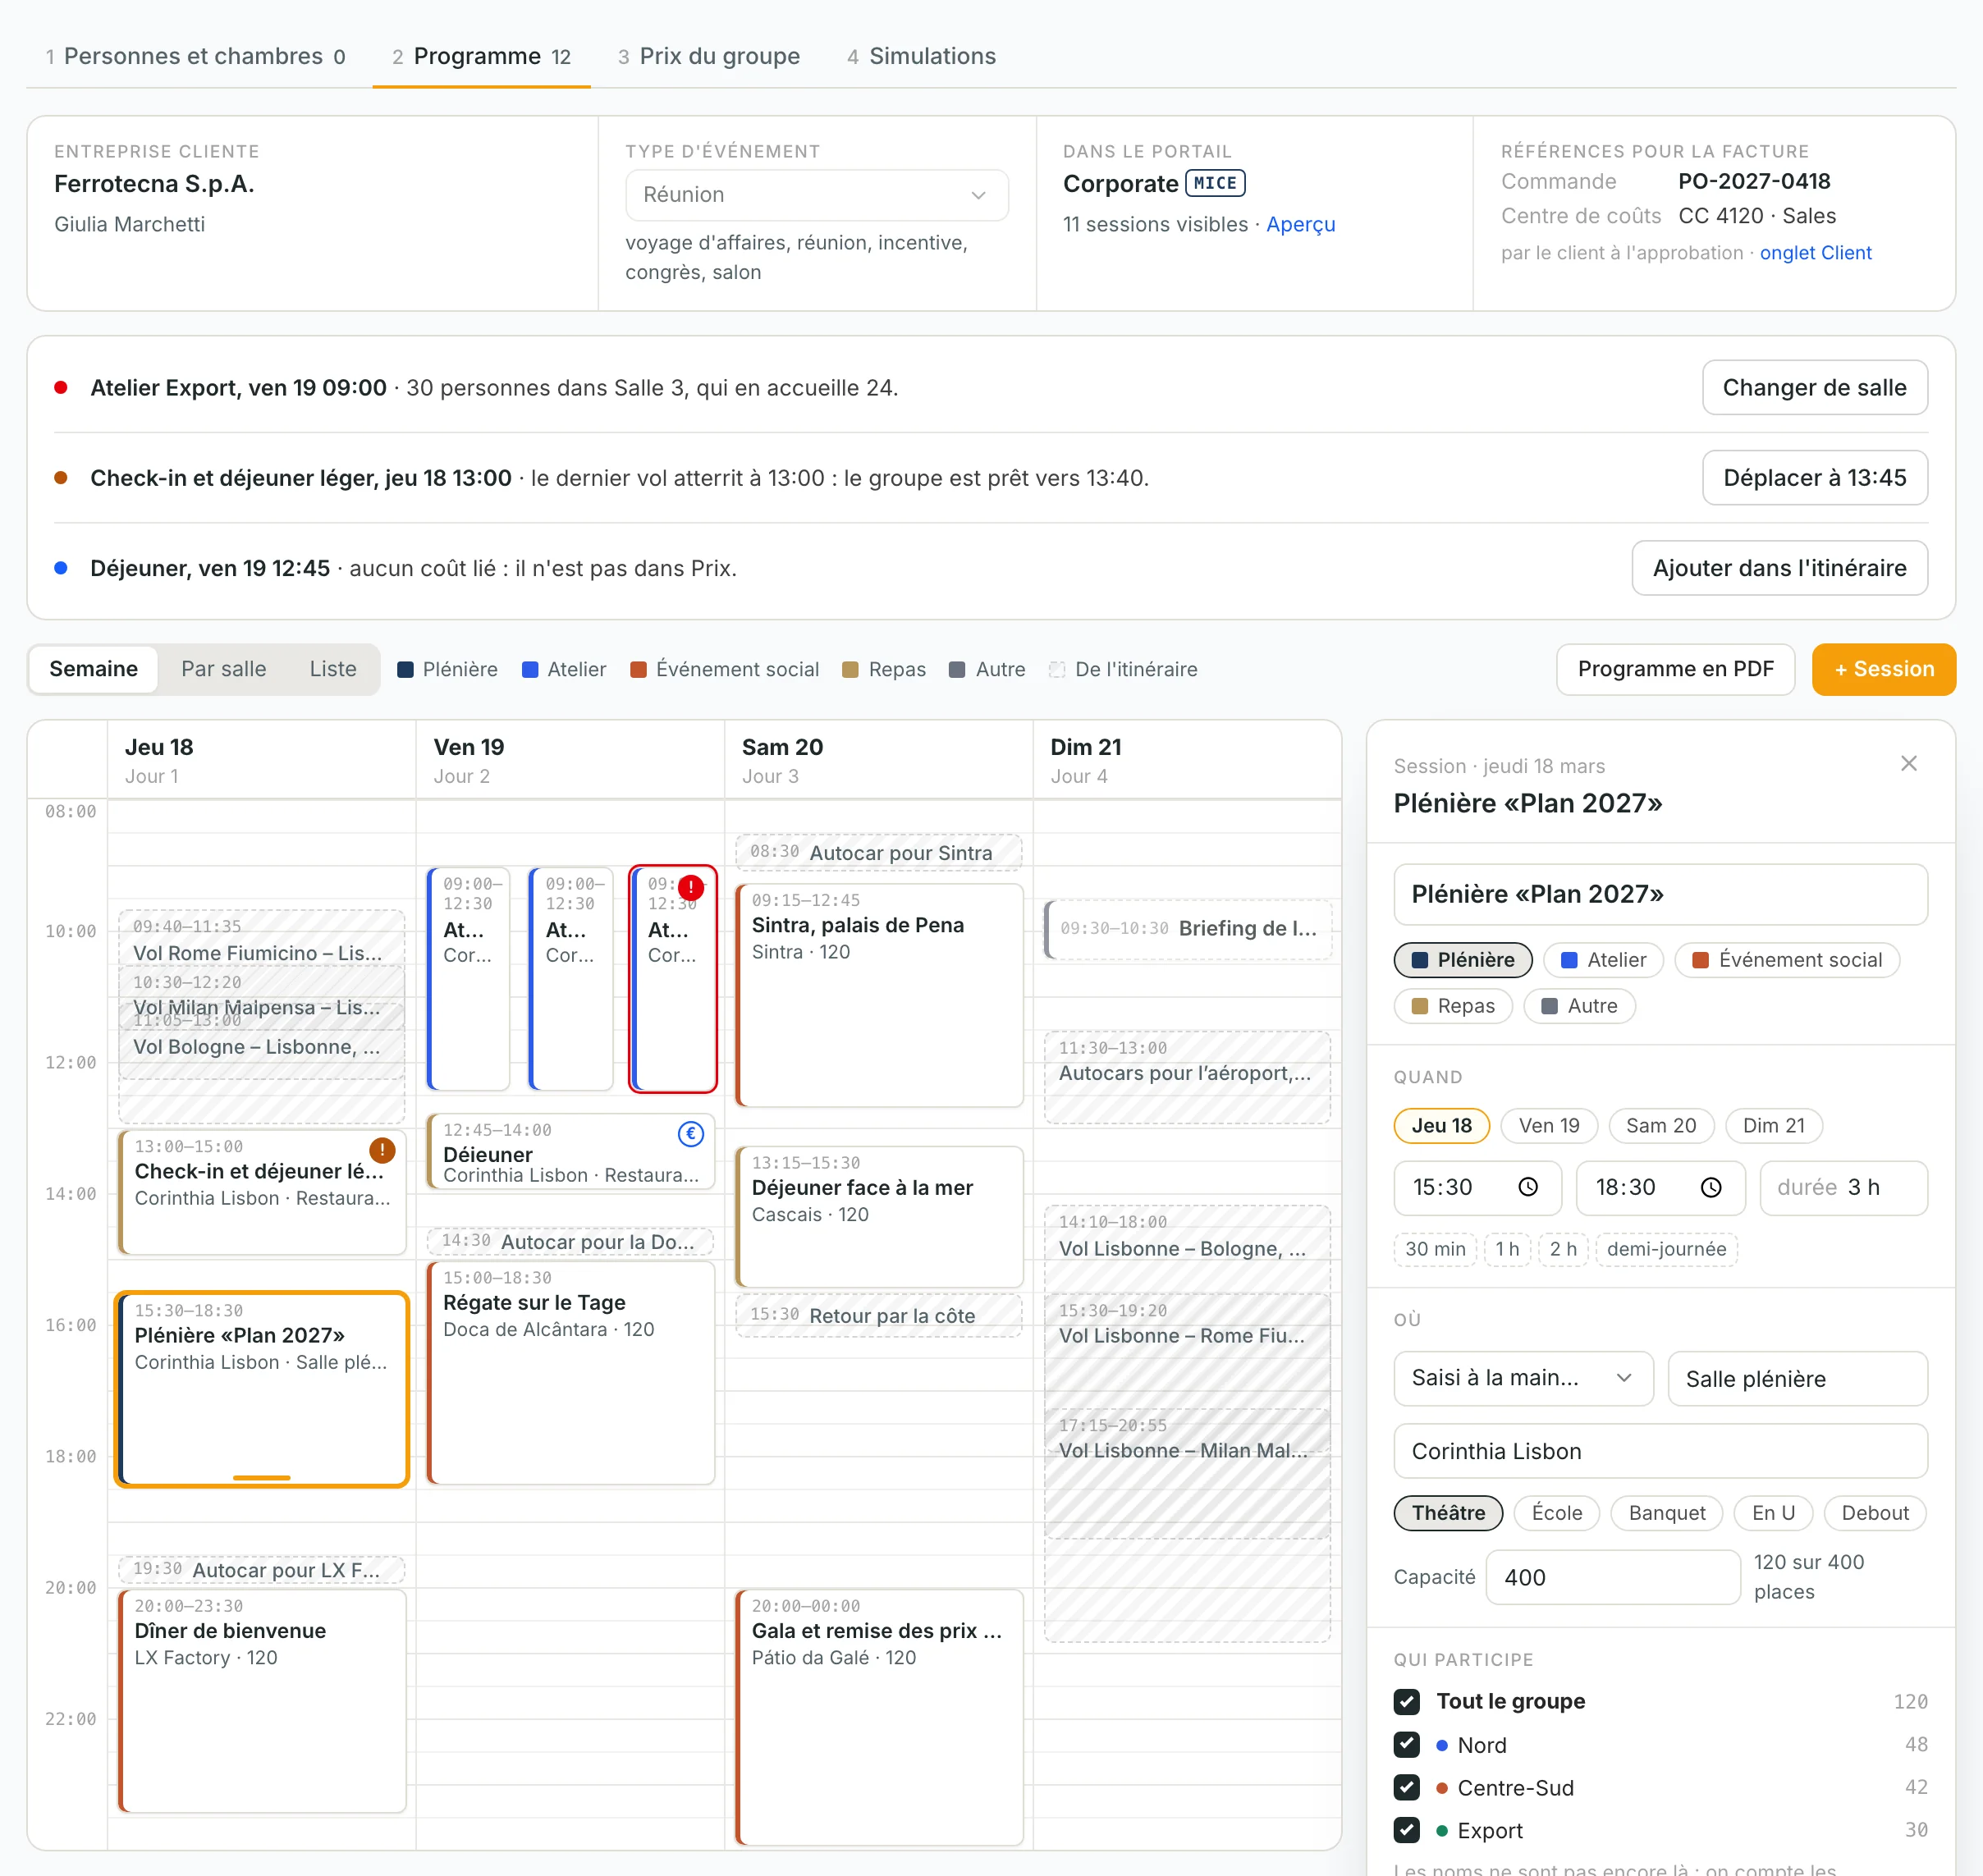Click the Capacité input showing 400

tap(1612, 1577)
